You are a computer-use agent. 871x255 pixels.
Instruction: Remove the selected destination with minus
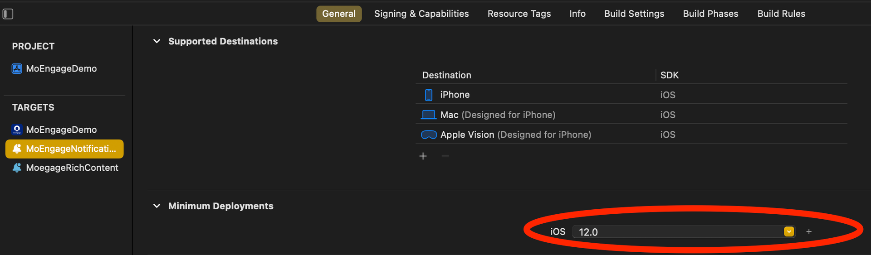pos(445,156)
